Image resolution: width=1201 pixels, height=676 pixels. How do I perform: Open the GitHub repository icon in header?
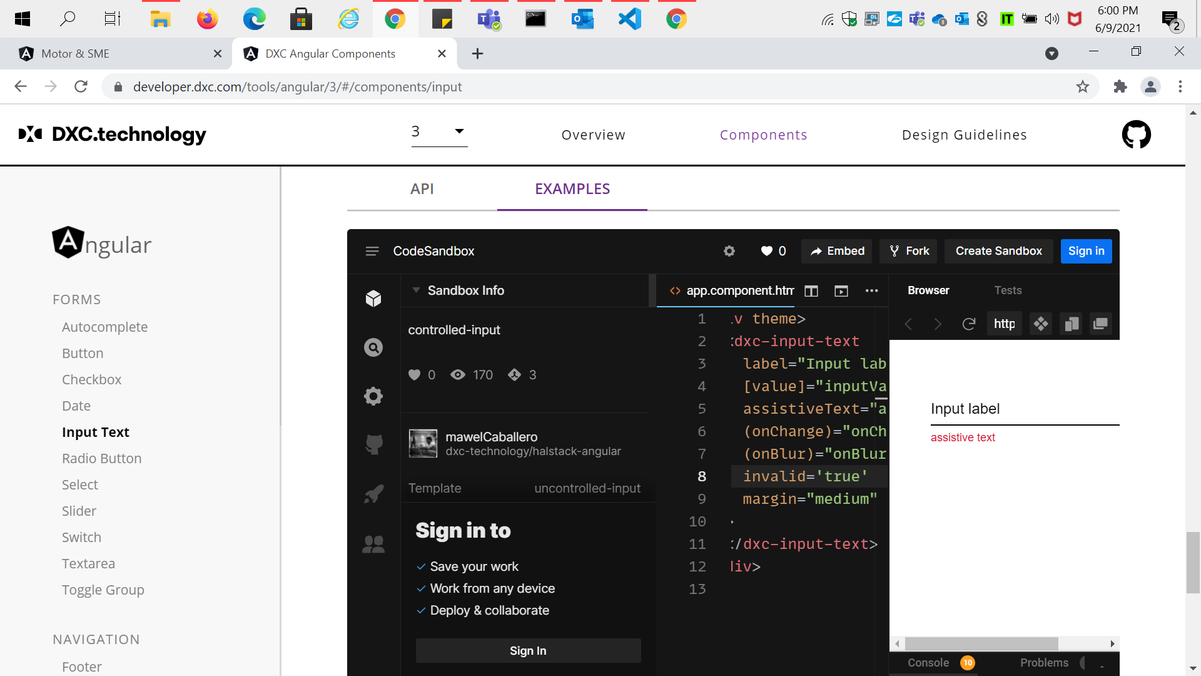click(1136, 135)
